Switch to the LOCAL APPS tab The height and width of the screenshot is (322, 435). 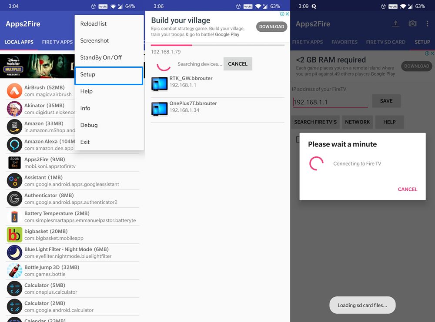point(19,42)
